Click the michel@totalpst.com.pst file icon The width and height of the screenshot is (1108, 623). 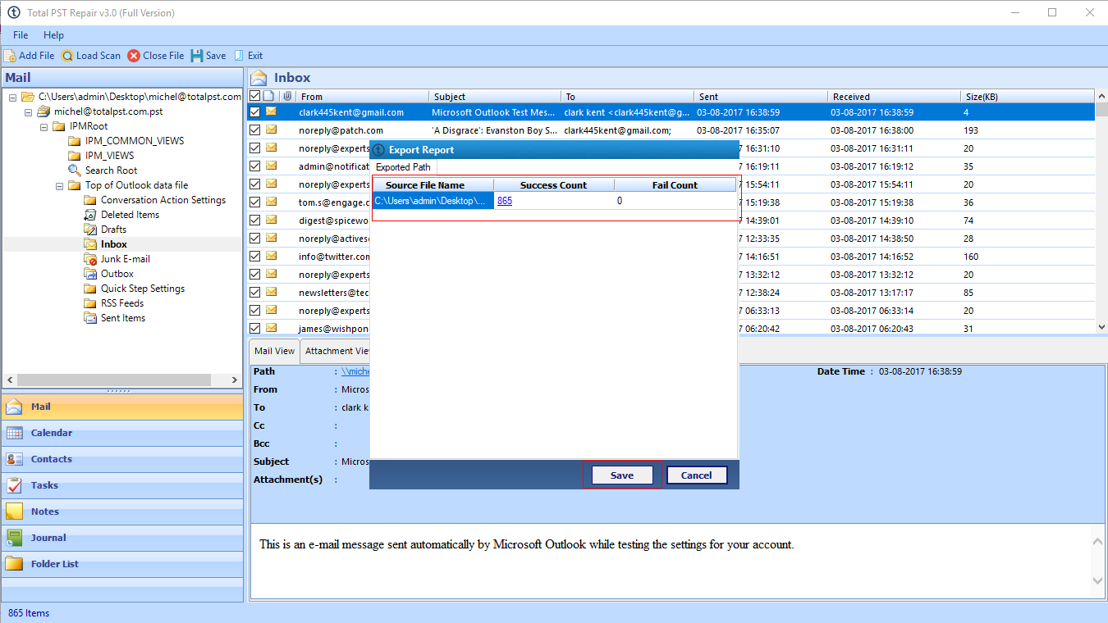pyautogui.click(x=44, y=111)
